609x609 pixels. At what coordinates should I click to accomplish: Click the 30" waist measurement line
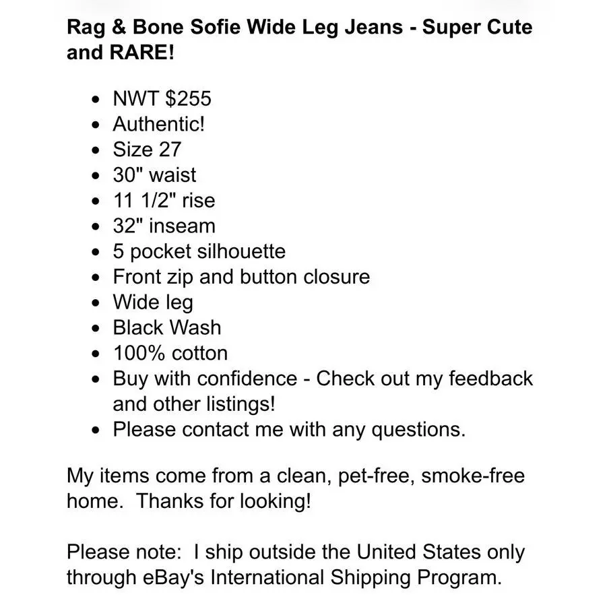click(x=154, y=174)
